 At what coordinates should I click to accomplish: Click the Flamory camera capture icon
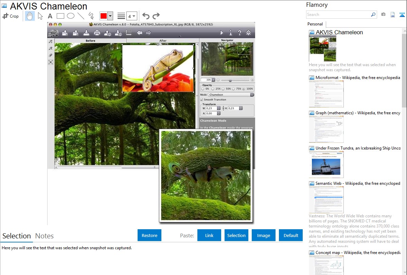coord(383,15)
